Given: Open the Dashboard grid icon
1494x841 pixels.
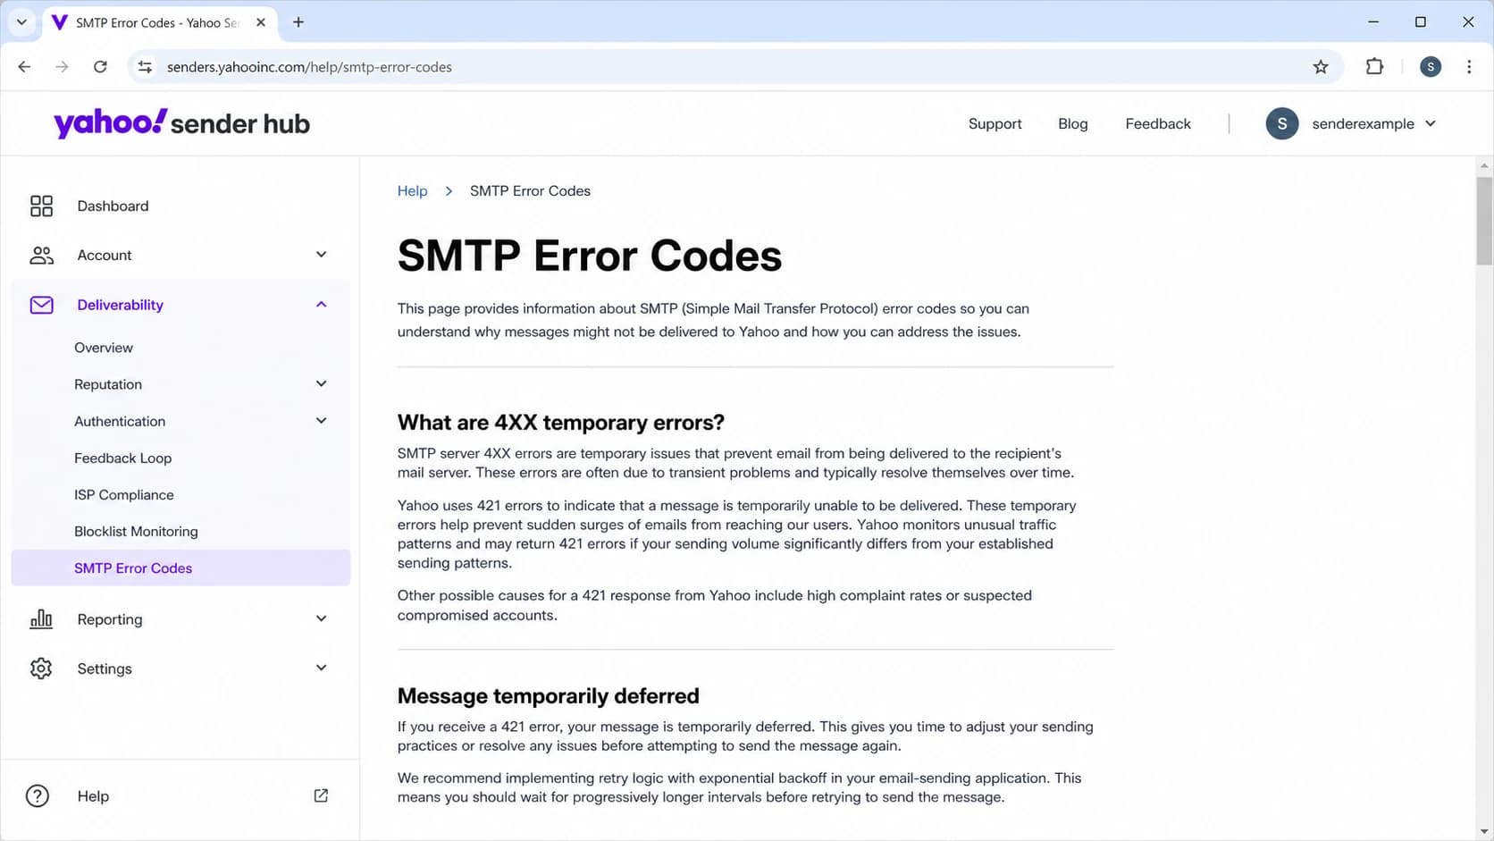Looking at the screenshot, I should [x=41, y=206].
